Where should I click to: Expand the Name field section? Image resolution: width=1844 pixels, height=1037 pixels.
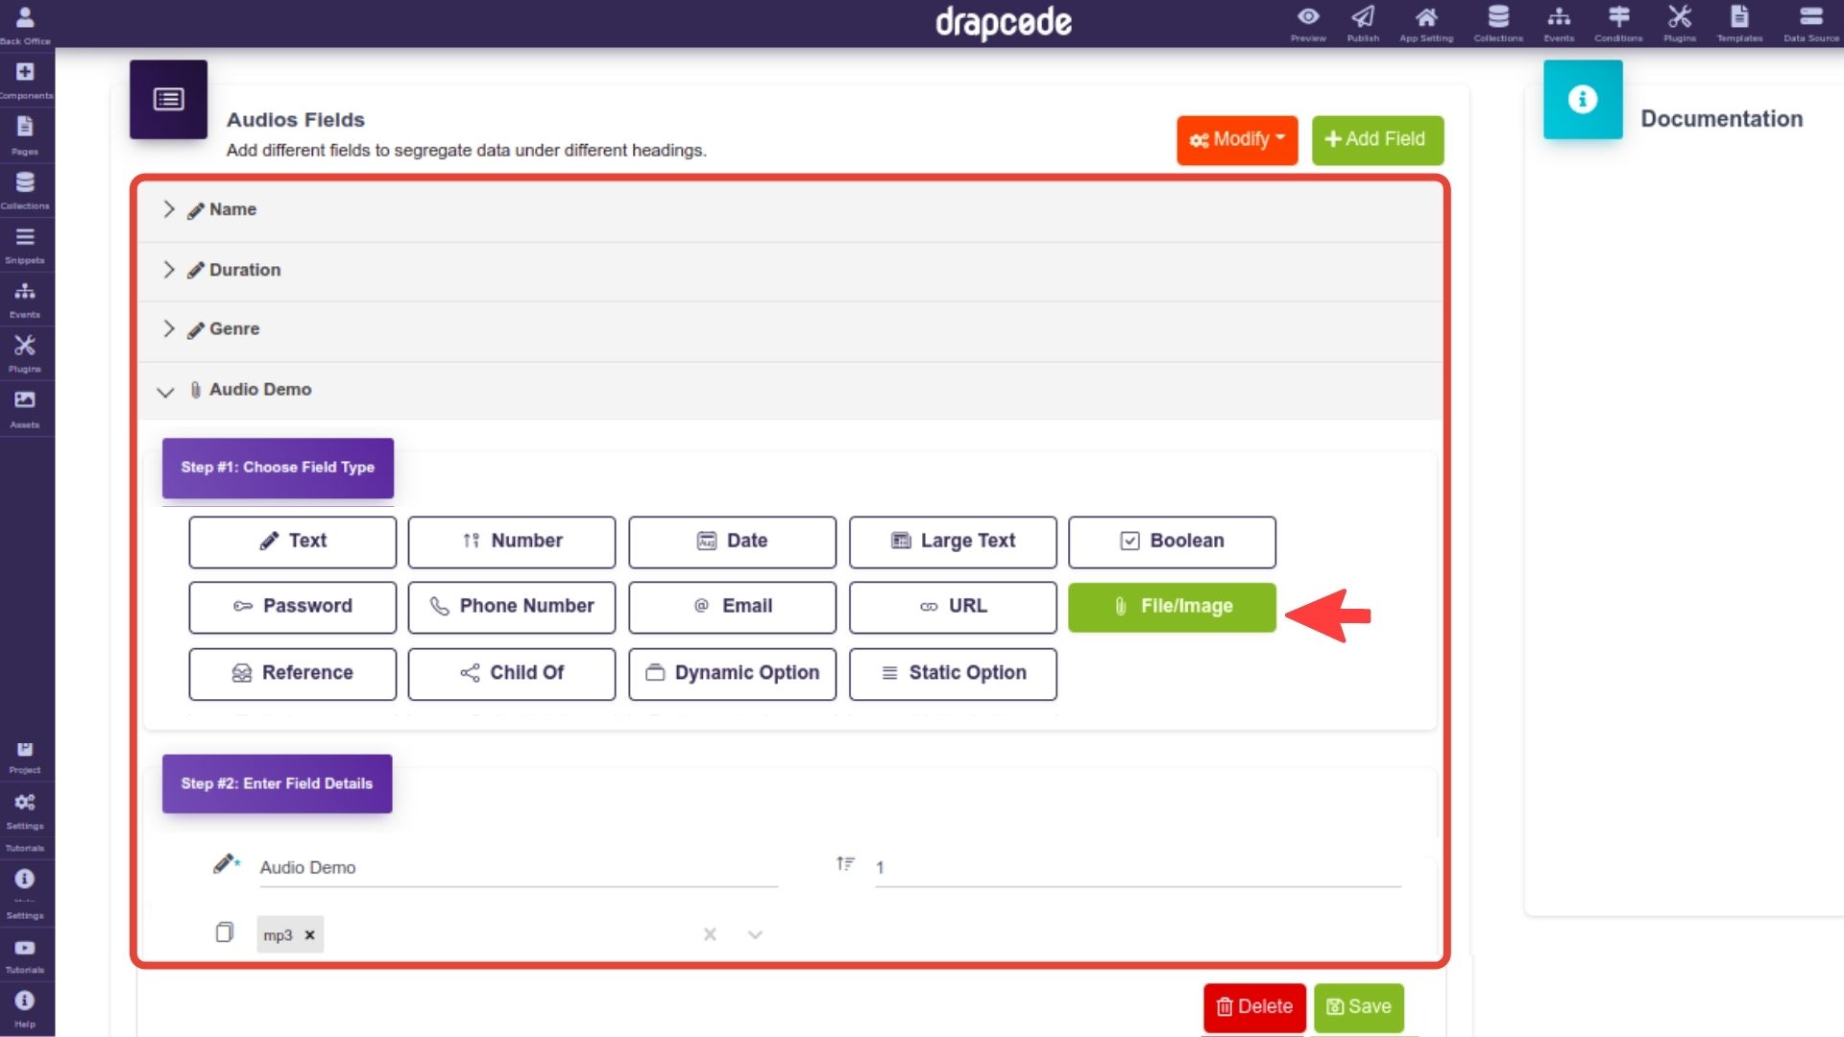click(166, 209)
